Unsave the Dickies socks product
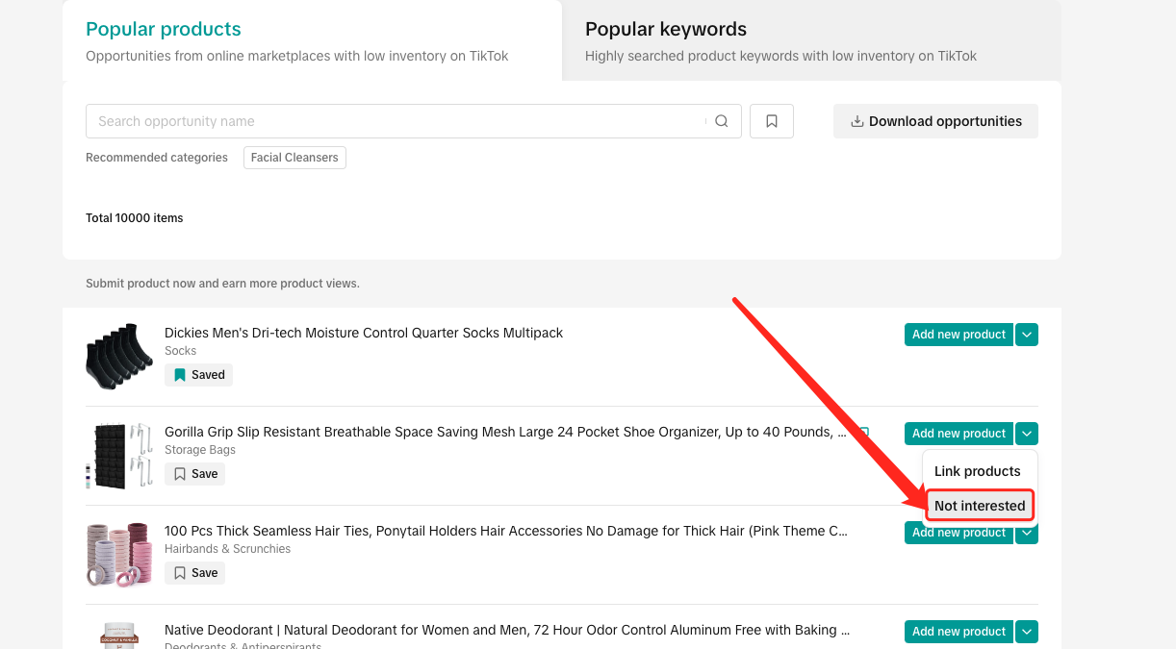Viewport: 1176px width, 649px height. tap(198, 375)
